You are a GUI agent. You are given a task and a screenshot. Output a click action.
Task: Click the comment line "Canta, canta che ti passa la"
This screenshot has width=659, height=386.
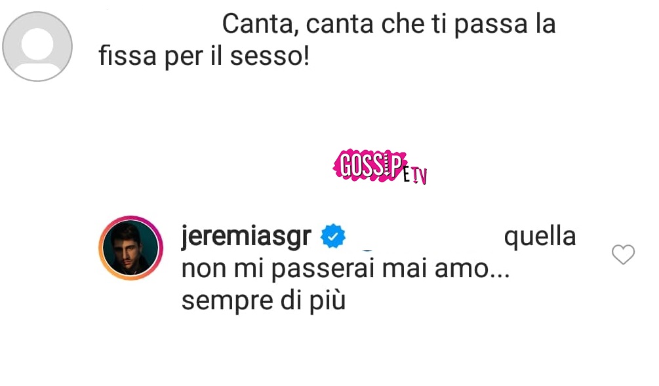pyautogui.click(x=389, y=24)
